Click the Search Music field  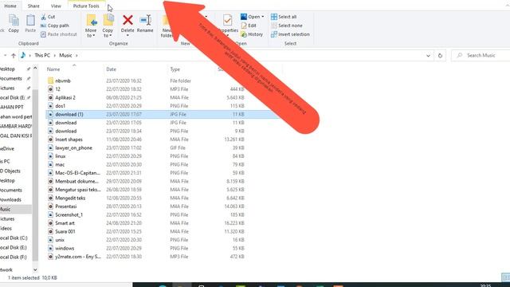click(481, 56)
